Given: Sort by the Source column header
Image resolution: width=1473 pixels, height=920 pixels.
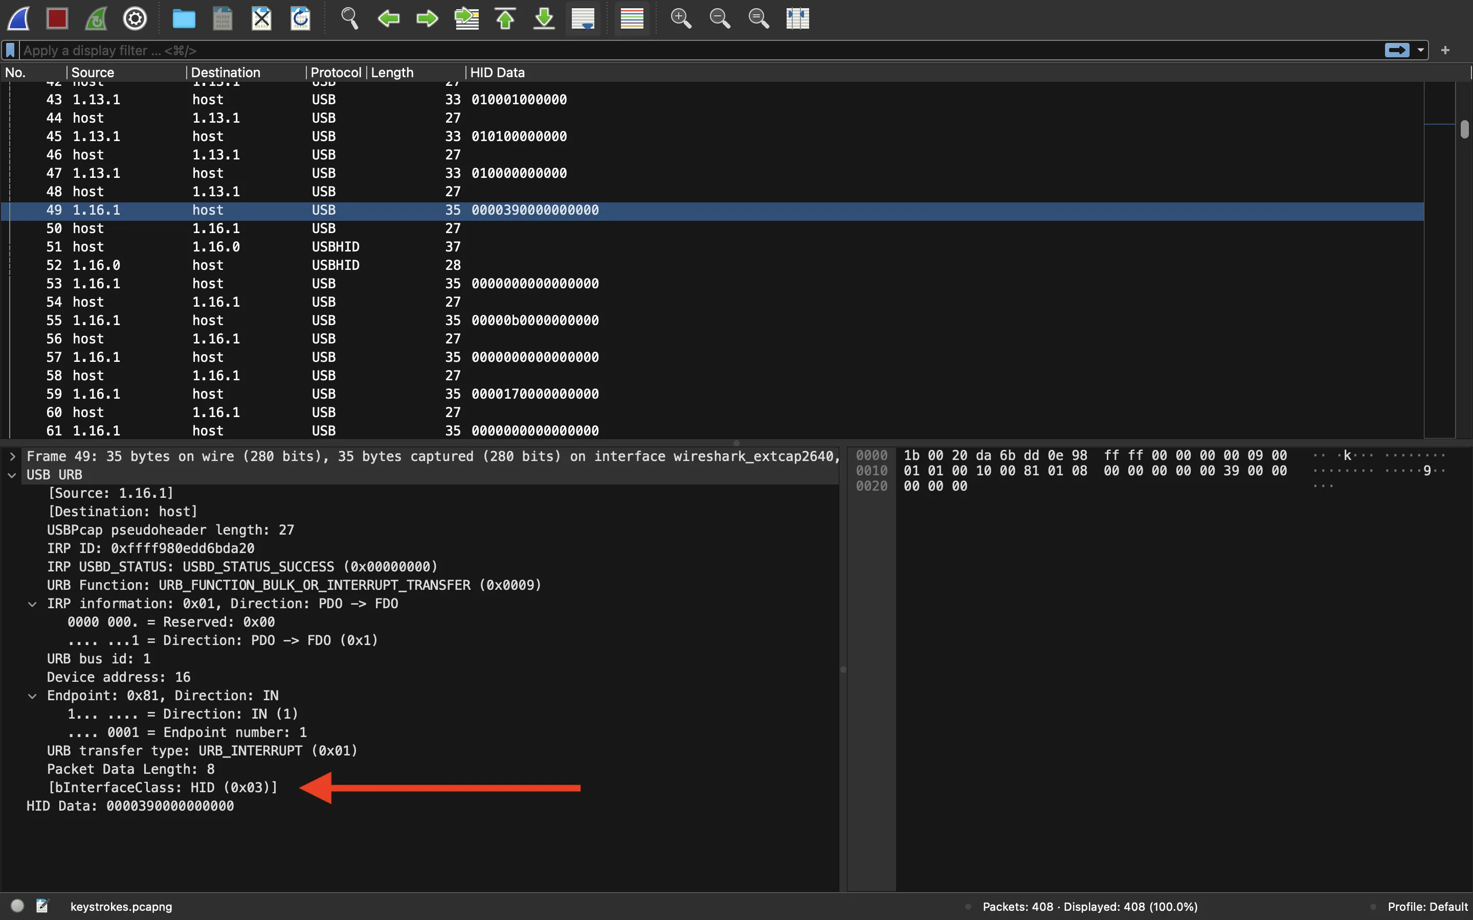Looking at the screenshot, I should coord(126,73).
